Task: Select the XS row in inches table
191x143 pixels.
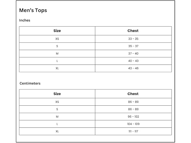Action: click(x=96, y=39)
